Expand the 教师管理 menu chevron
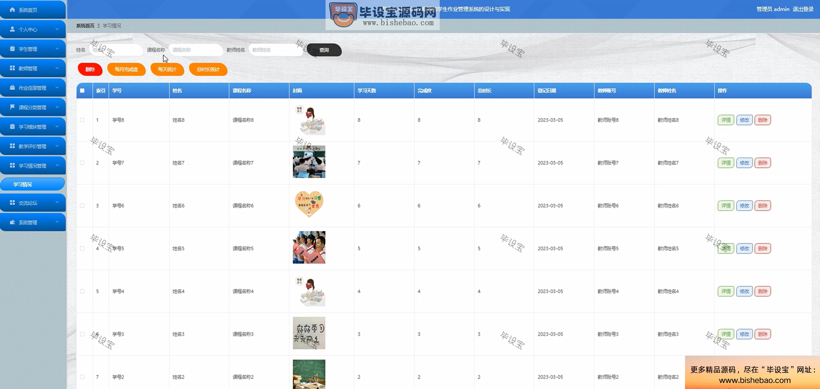 pos(57,68)
